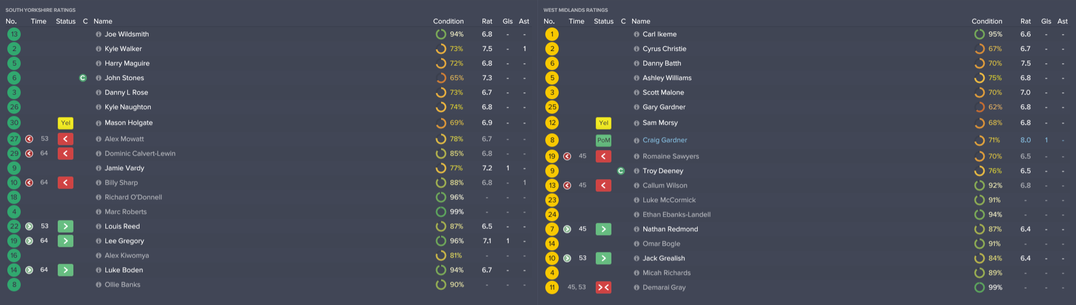This screenshot has width=1076, height=305.
Task: Click Mason Holgate's yellow card badge
Action: coord(66,123)
